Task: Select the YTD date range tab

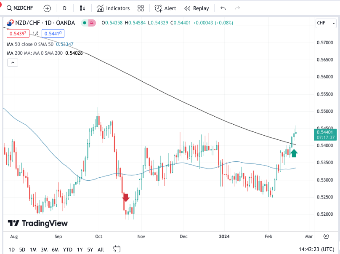Action: point(67,249)
